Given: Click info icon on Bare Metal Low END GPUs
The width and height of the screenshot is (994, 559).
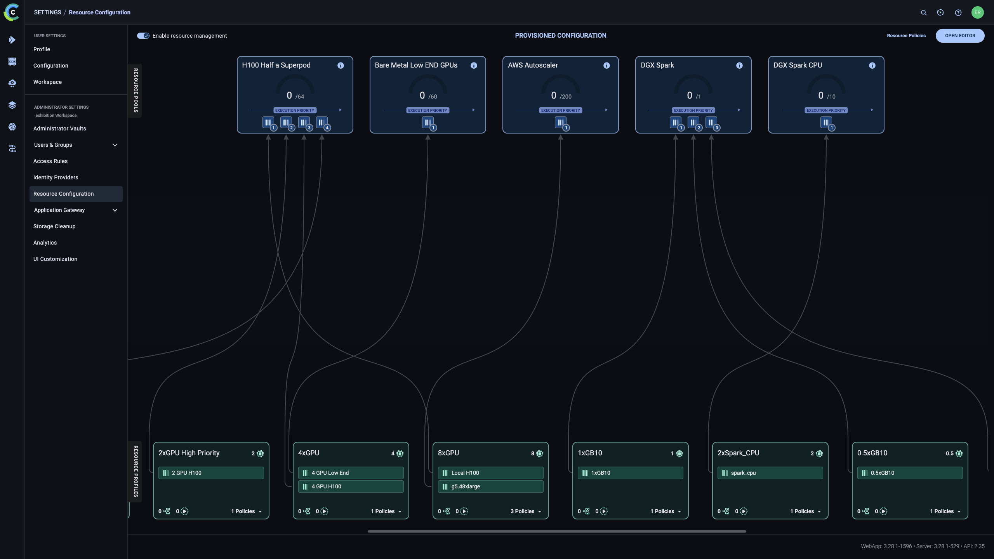Looking at the screenshot, I should pos(474,66).
